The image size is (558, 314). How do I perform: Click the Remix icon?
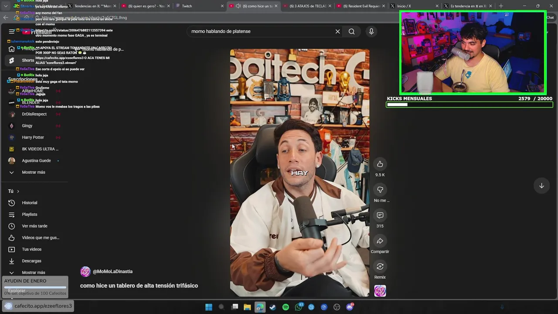[380, 266]
